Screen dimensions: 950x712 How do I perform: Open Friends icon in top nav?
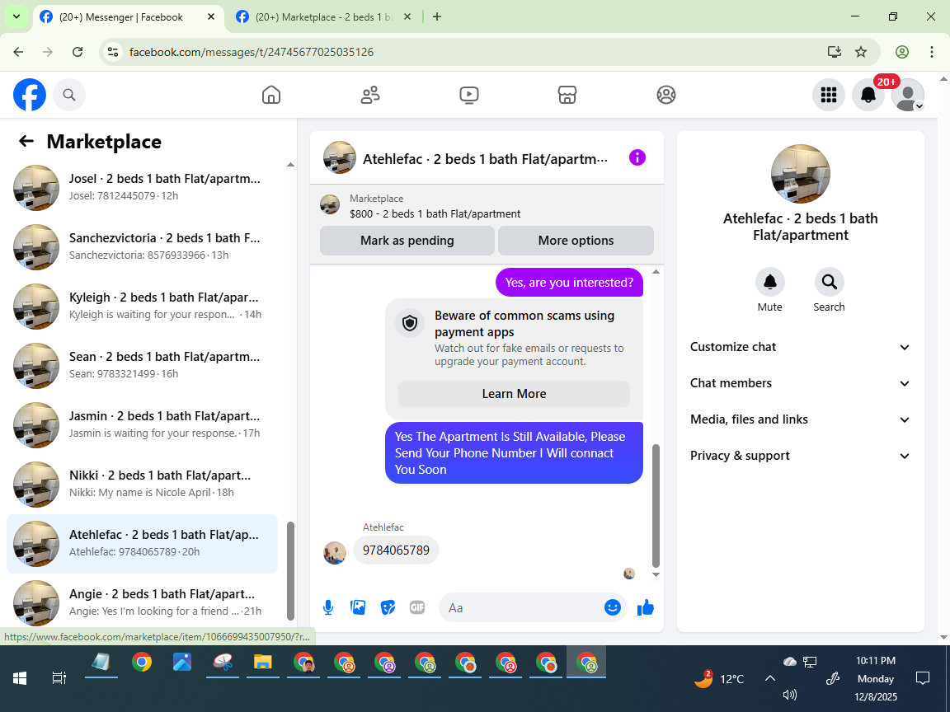(x=370, y=95)
